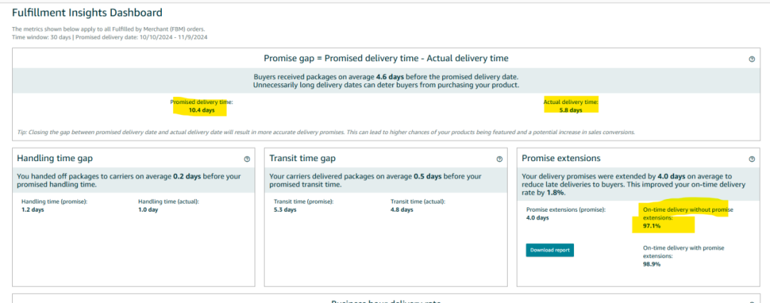This screenshot has height=303, width=770.
Task: Click the Download report button
Action: [550, 250]
